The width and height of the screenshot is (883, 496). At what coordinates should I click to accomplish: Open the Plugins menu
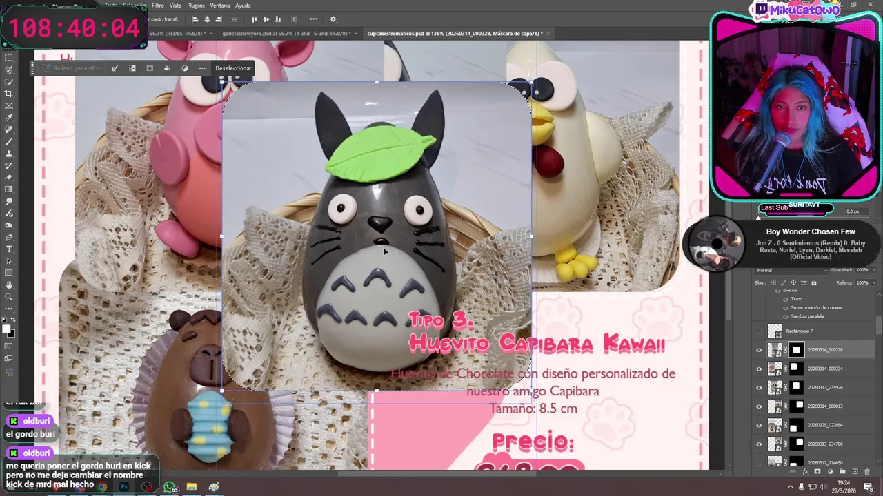(x=196, y=5)
